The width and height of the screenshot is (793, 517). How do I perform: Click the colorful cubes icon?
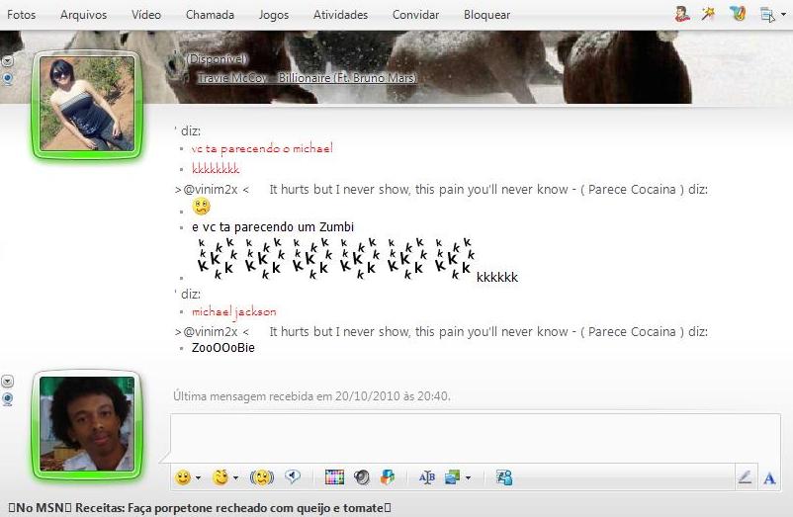[388, 477]
